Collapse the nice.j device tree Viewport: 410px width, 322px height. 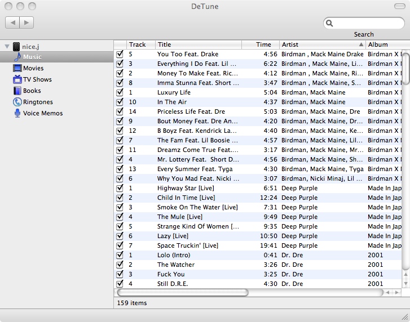pyautogui.click(x=7, y=47)
